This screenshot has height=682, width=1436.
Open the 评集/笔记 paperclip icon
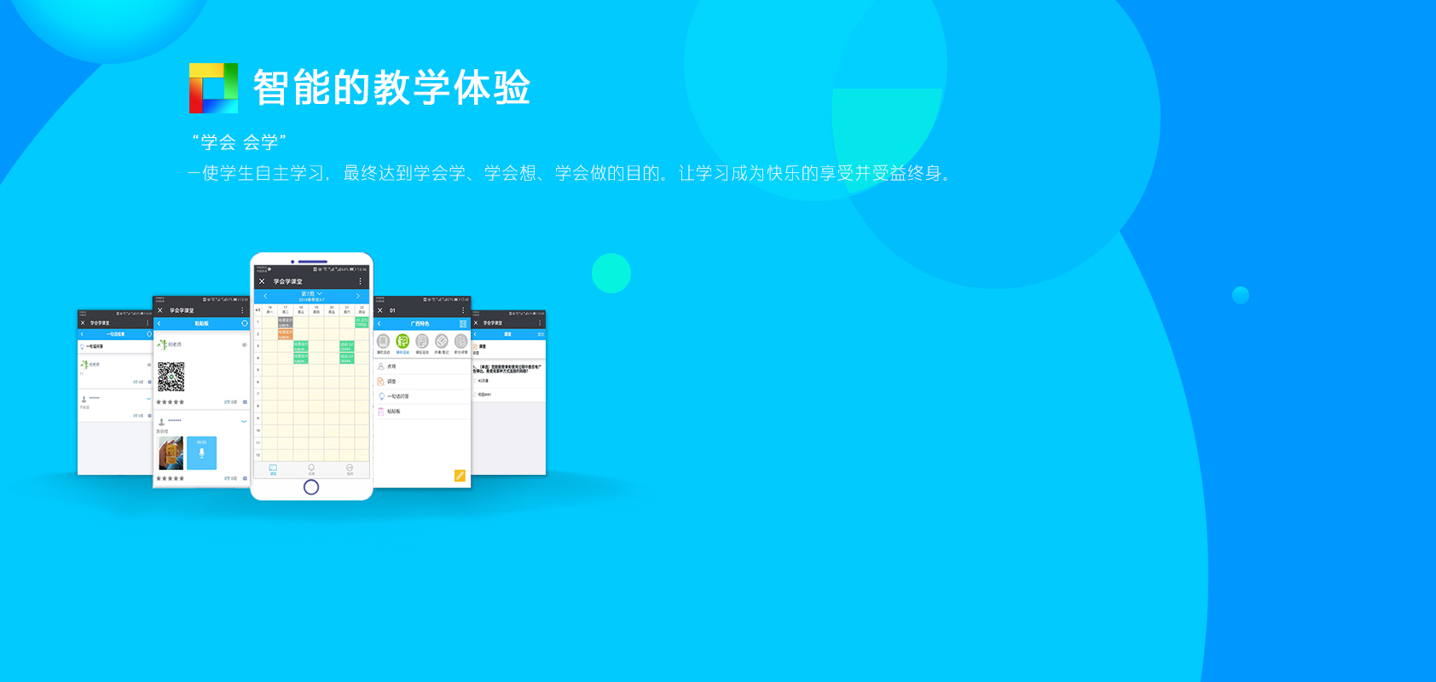(442, 342)
